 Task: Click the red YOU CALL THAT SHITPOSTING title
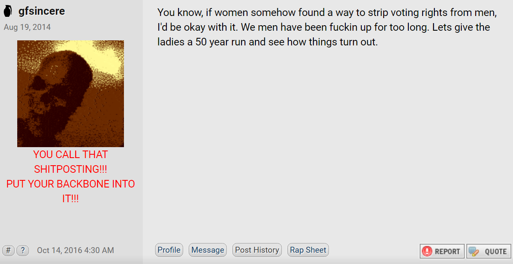click(x=71, y=162)
